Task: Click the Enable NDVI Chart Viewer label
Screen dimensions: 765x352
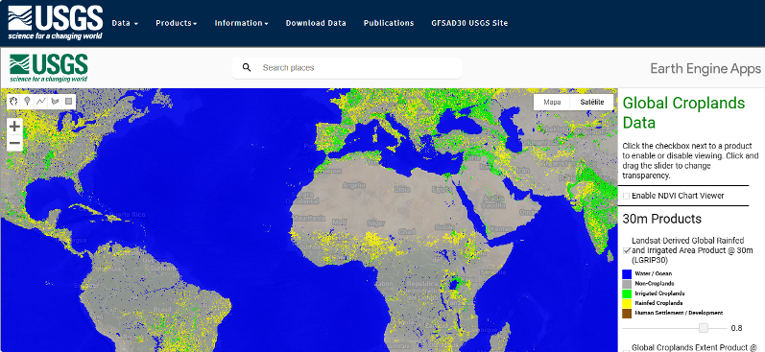Action: pos(678,196)
